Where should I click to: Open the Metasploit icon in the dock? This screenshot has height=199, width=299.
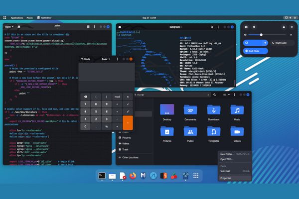pyautogui.click(x=143, y=176)
